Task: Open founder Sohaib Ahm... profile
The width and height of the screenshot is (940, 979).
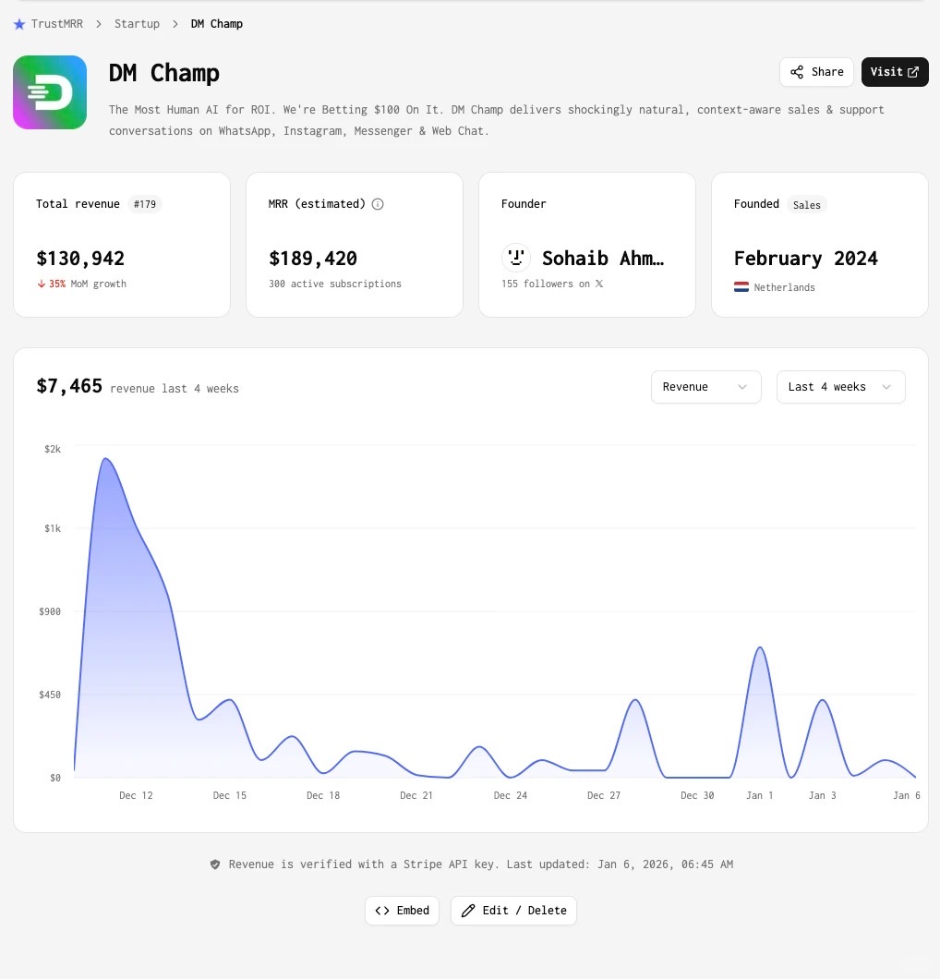Action: (x=603, y=258)
